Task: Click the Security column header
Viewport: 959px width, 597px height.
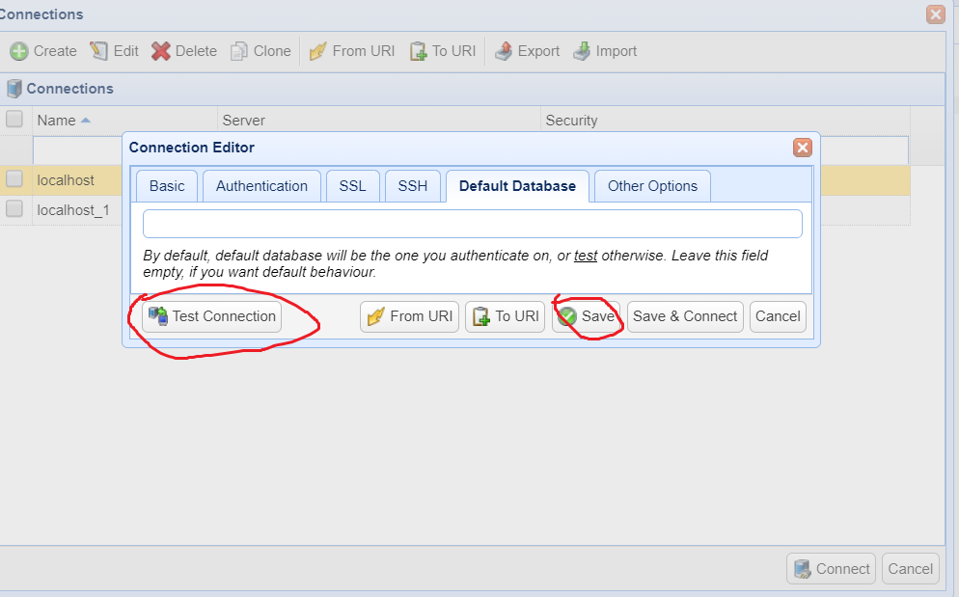Action: coord(726,121)
